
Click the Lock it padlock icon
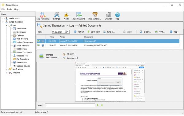(x=125, y=32)
